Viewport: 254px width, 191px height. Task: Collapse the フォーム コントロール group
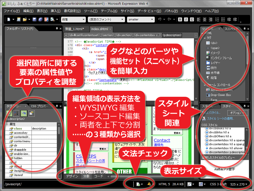[205, 85]
